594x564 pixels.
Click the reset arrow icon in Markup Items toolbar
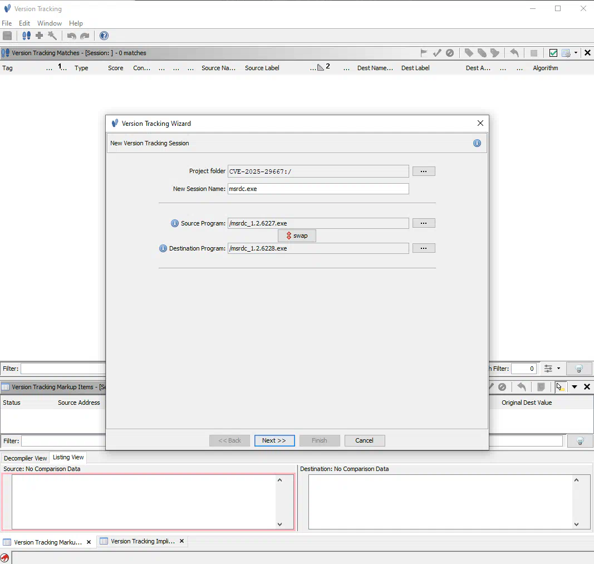pos(522,387)
